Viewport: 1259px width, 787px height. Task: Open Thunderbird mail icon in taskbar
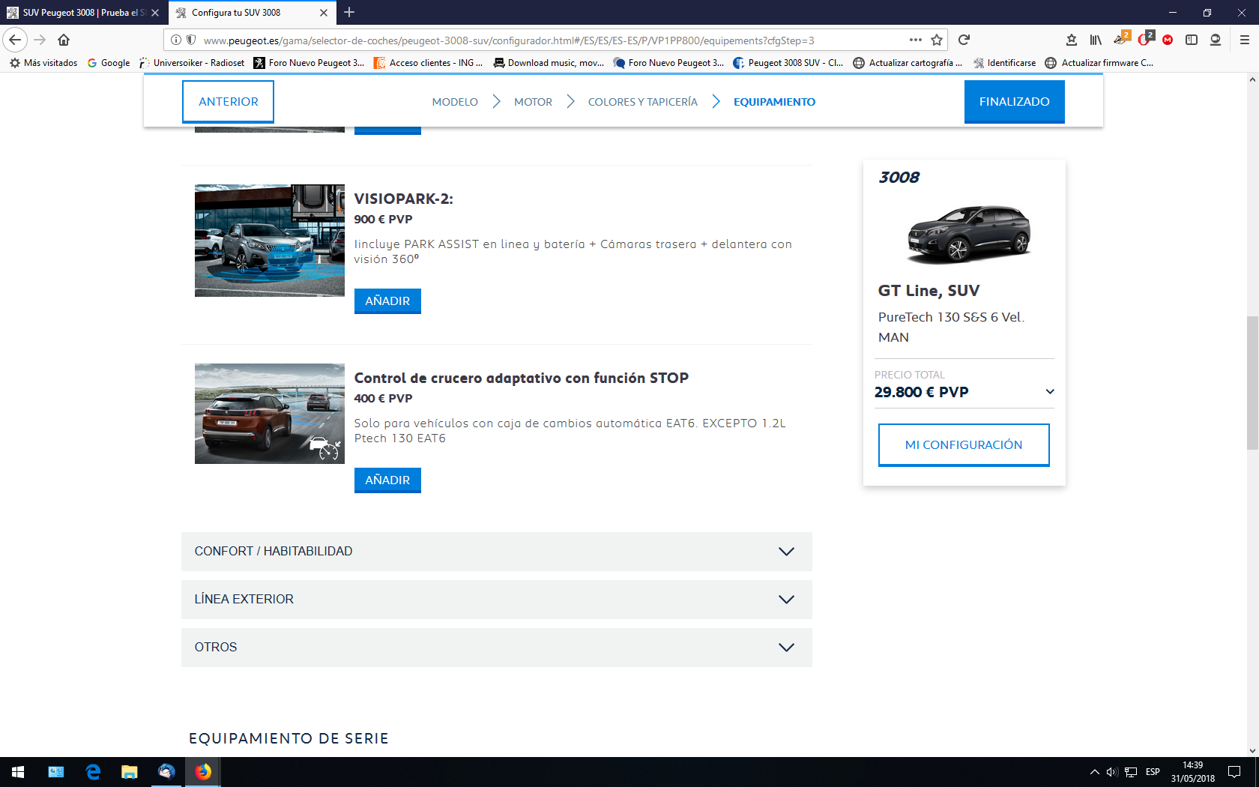(x=166, y=772)
